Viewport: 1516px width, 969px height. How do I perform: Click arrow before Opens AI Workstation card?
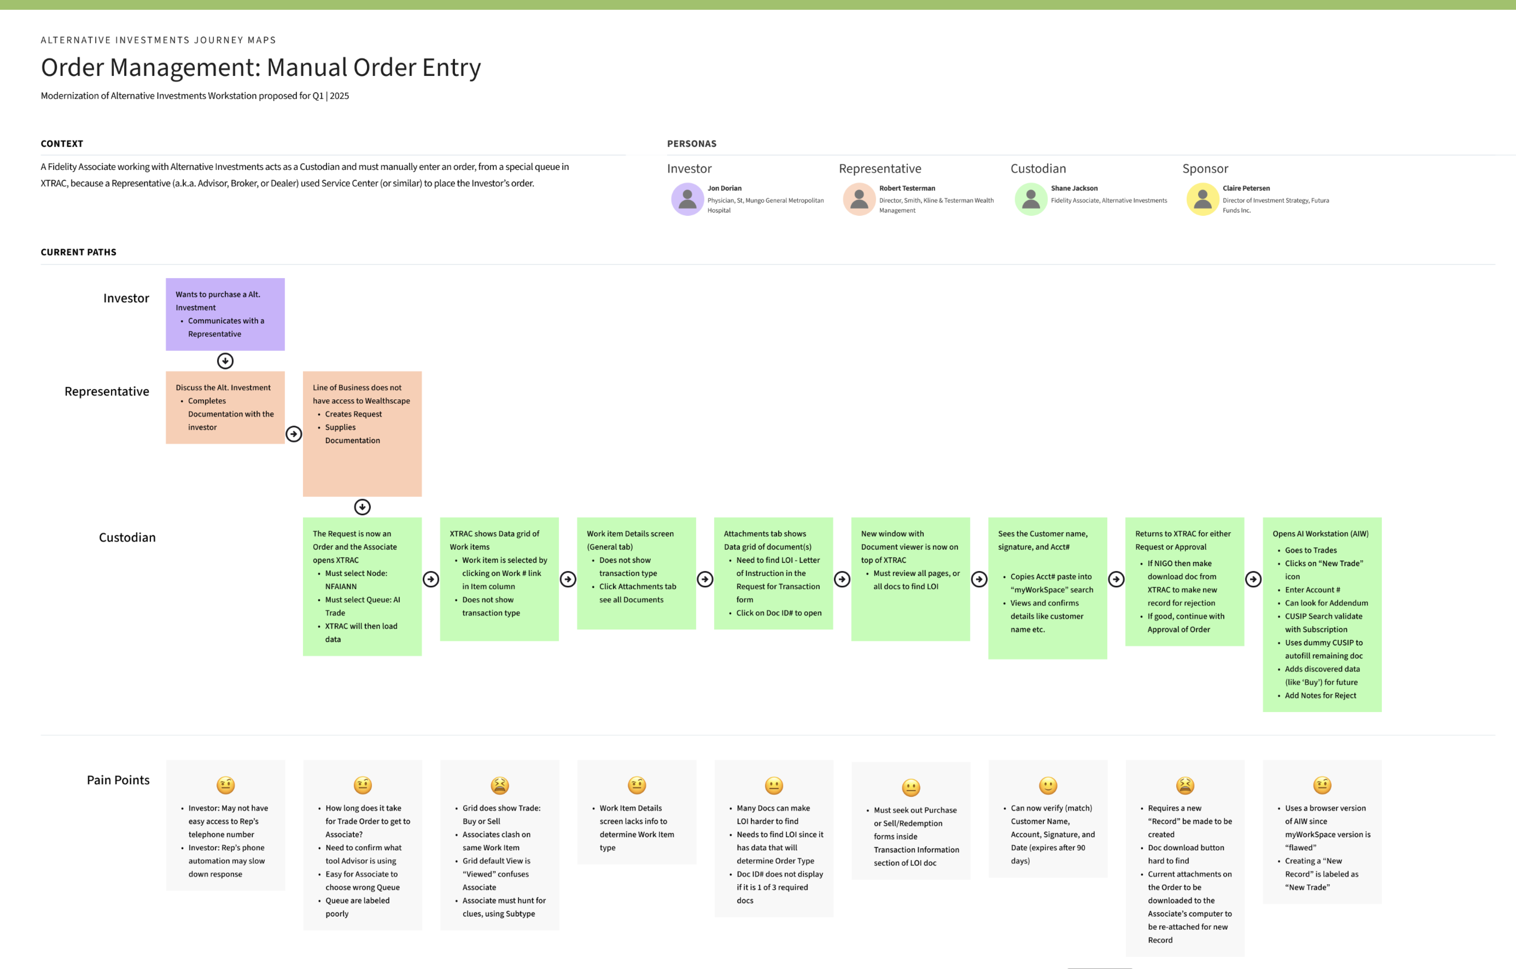1253,579
